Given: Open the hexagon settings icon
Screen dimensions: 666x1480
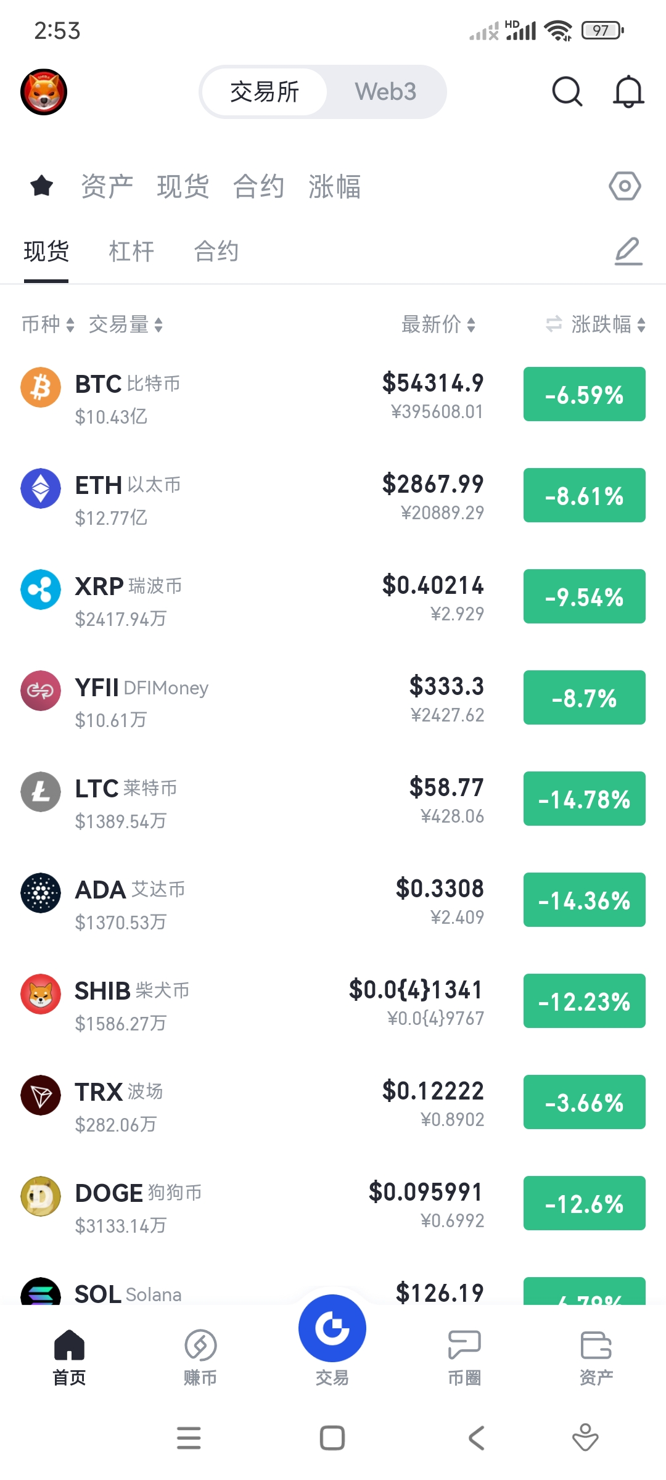Looking at the screenshot, I should [625, 186].
